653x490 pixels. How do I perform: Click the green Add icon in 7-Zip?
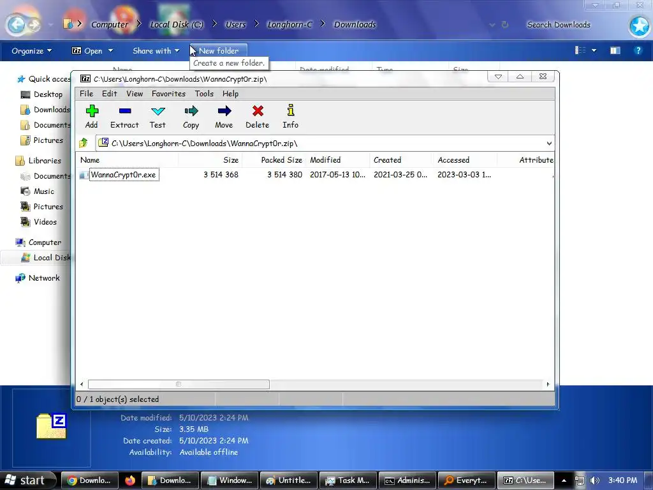click(92, 111)
